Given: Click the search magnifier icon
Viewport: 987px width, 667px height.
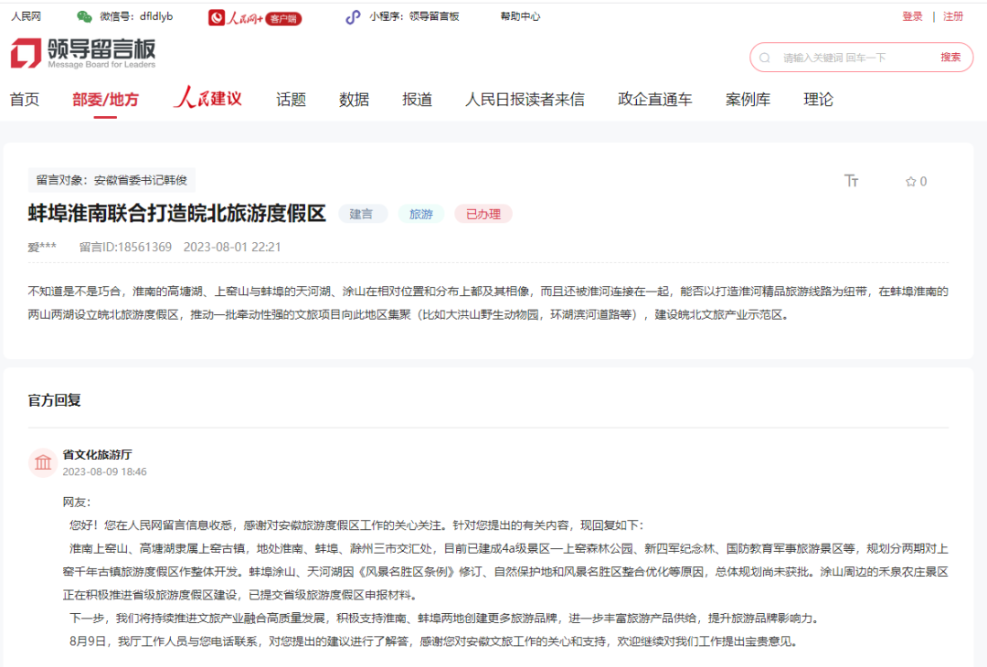Looking at the screenshot, I should (x=764, y=57).
